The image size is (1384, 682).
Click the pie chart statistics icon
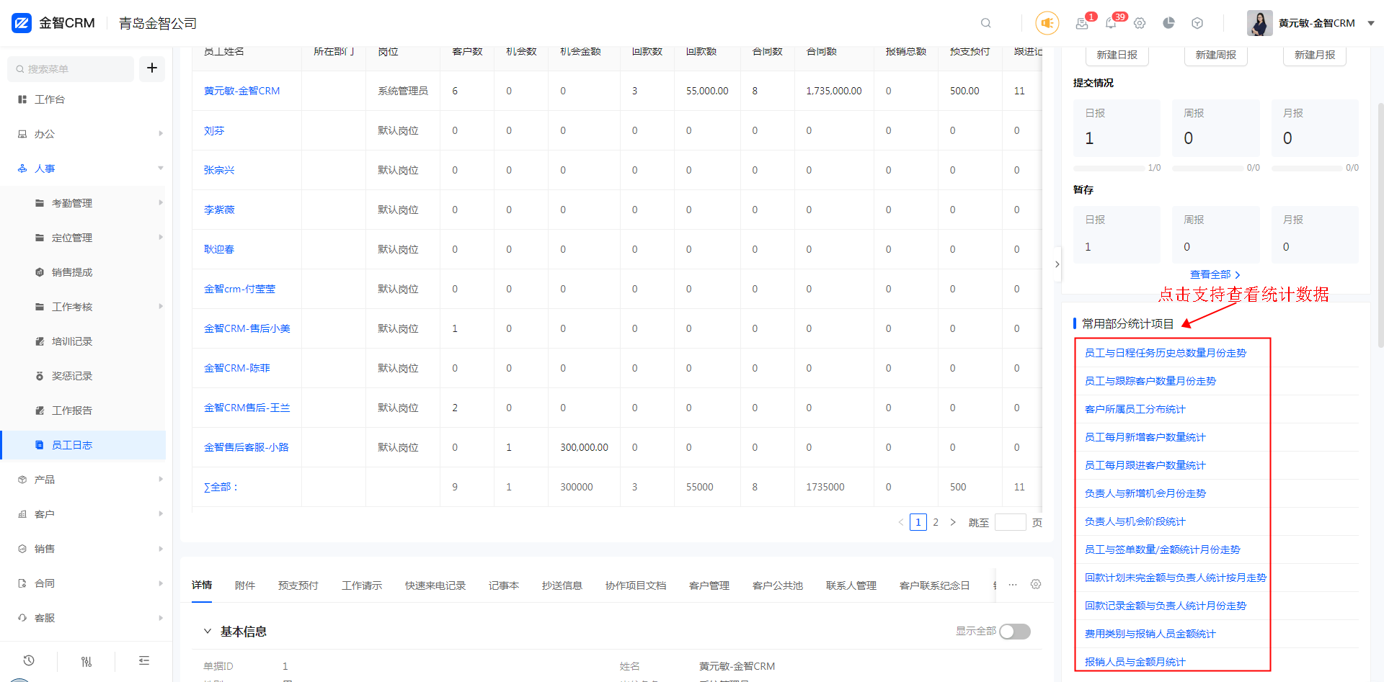1168,23
